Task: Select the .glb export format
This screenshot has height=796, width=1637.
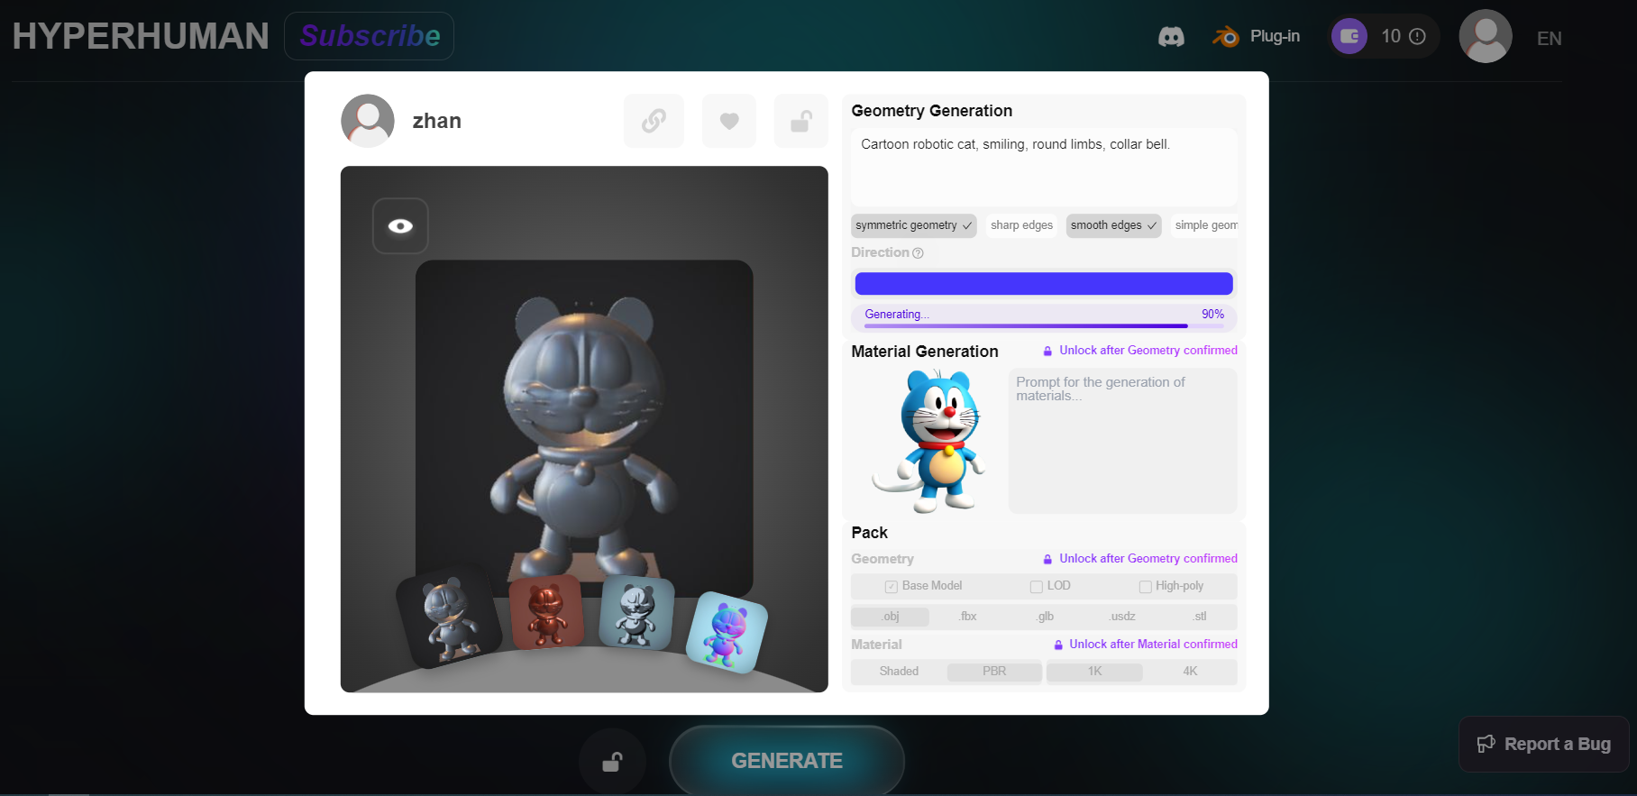Action: (1045, 617)
